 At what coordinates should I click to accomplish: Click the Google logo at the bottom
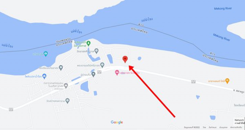(x=117, y=122)
